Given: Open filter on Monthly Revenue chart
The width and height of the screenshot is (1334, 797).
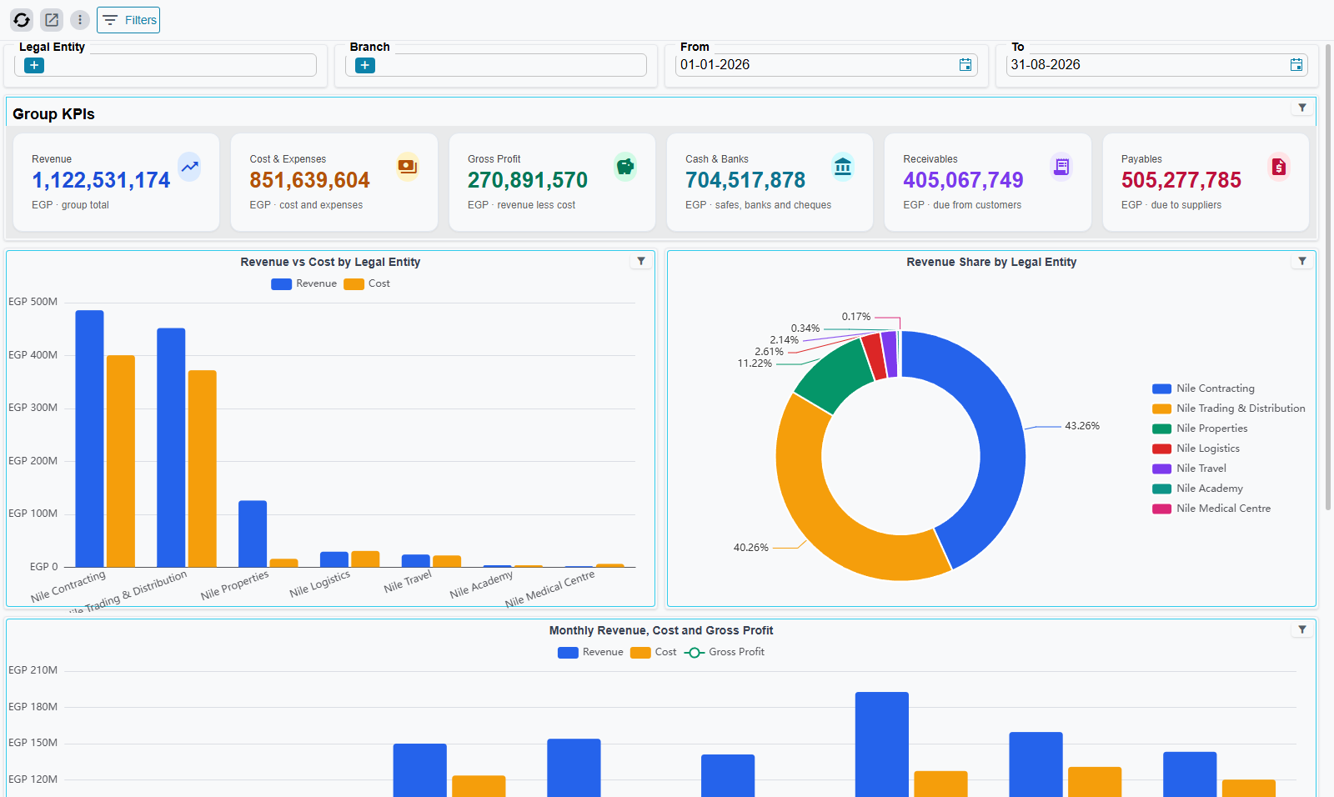Looking at the screenshot, I should click(1302, 629).
